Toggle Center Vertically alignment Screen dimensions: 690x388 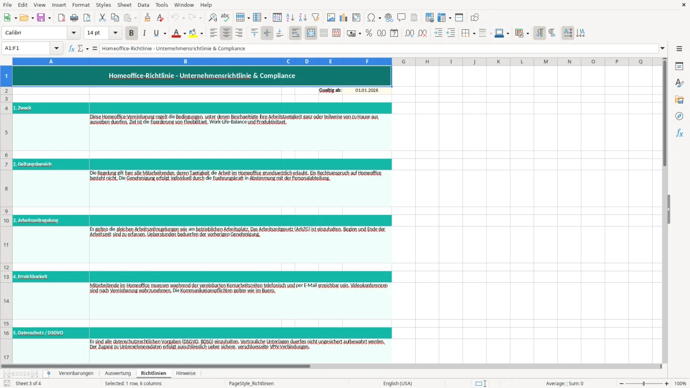pos(267,33)
